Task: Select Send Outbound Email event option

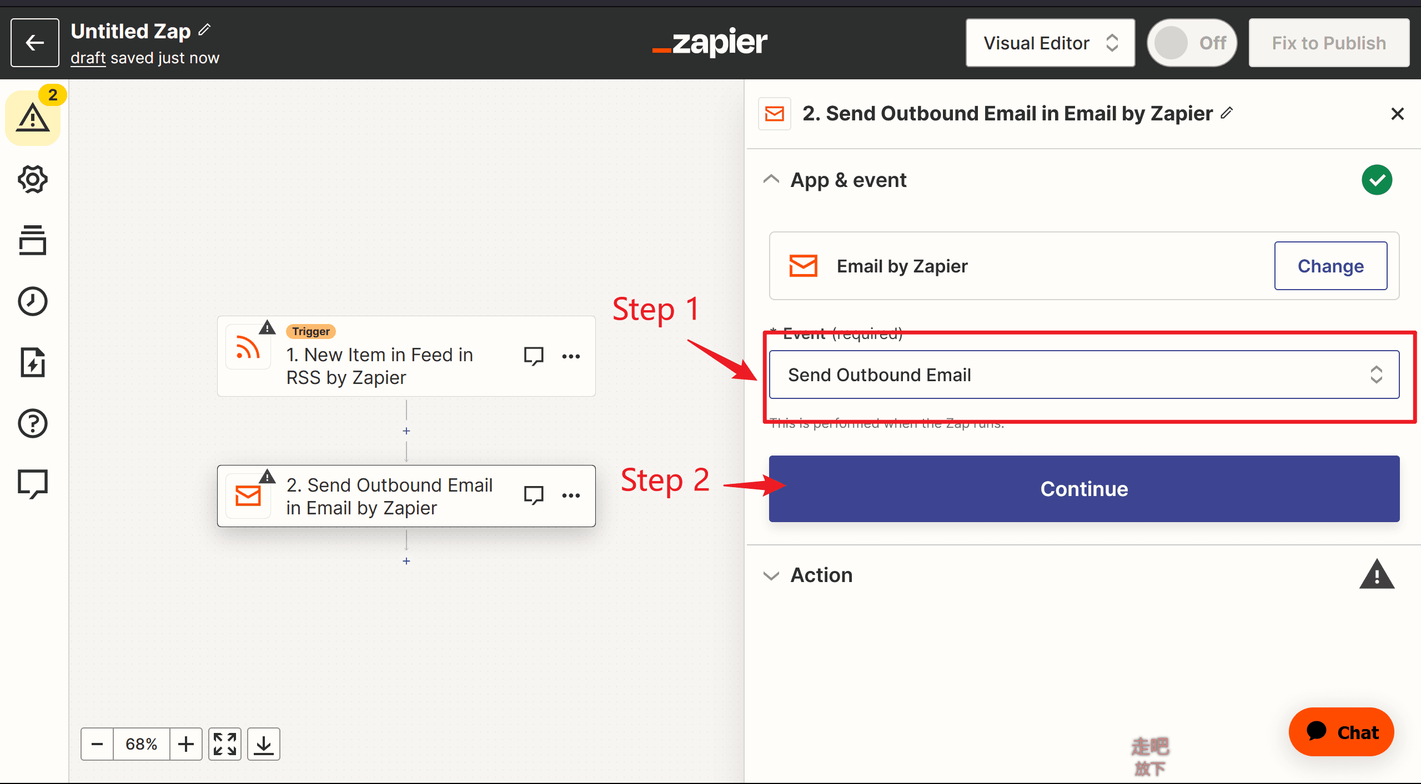Action: (1082, 375)
